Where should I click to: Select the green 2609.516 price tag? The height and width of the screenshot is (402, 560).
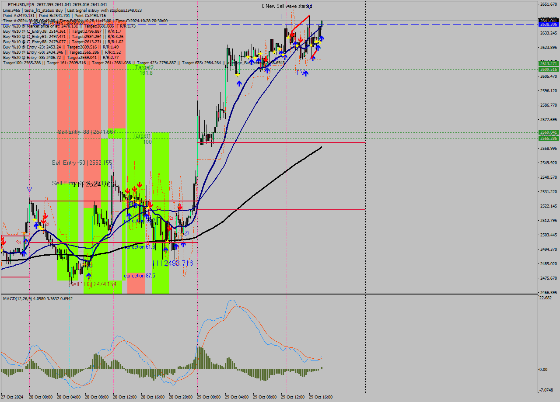[548, 69]
